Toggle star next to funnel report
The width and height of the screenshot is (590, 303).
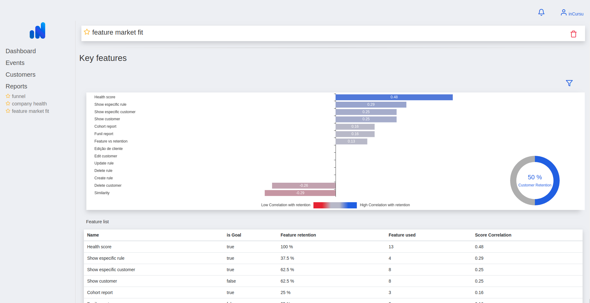point(8,96)
